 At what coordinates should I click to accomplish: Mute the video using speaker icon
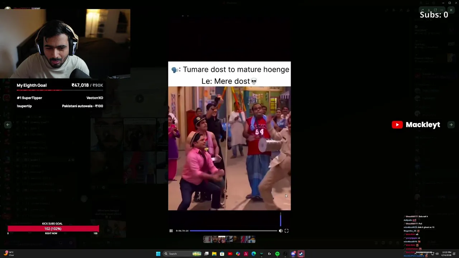(x=281, y=231)
